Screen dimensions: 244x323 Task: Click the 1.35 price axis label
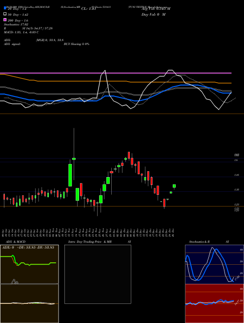coord(236,189)
